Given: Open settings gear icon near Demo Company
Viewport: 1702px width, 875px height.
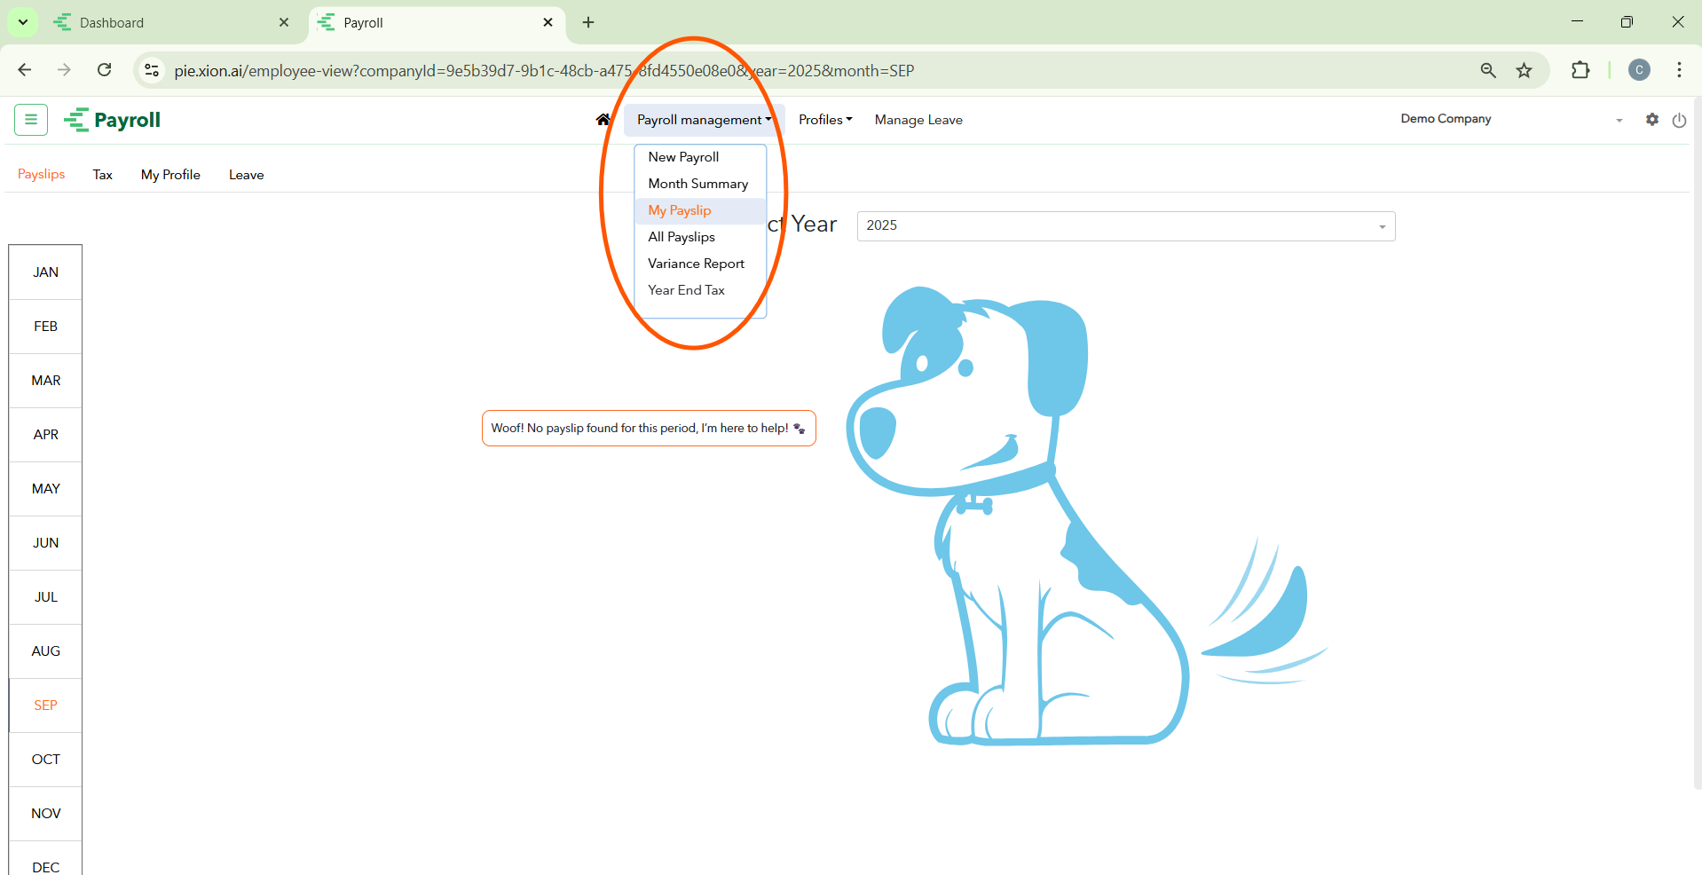Looking at the screenshot, I should click(x=1651, y=119).
